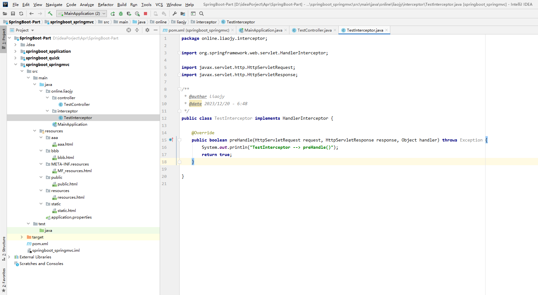Fold the preHandle method at line 15
Image resolution: width=538 pixels, height=295 pixels.
click(x=179, y=140)
